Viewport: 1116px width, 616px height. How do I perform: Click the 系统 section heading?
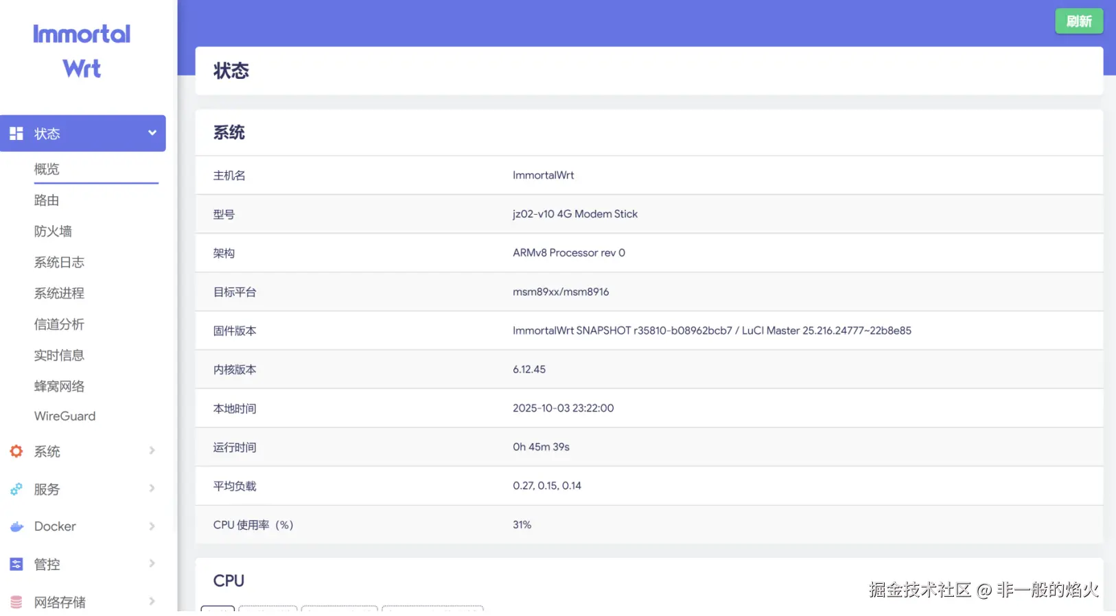[x=229, y=132]
